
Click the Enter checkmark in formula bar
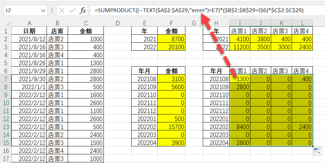coord(72,10)
